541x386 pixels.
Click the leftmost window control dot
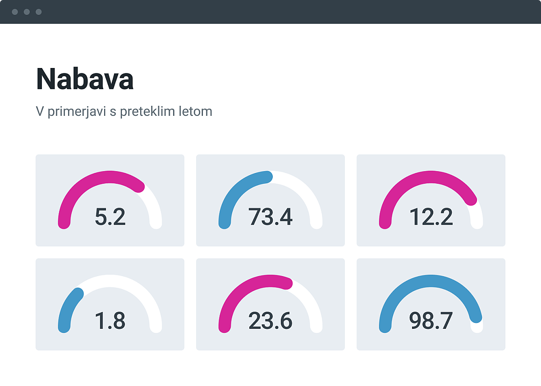(x=15, y=12)
